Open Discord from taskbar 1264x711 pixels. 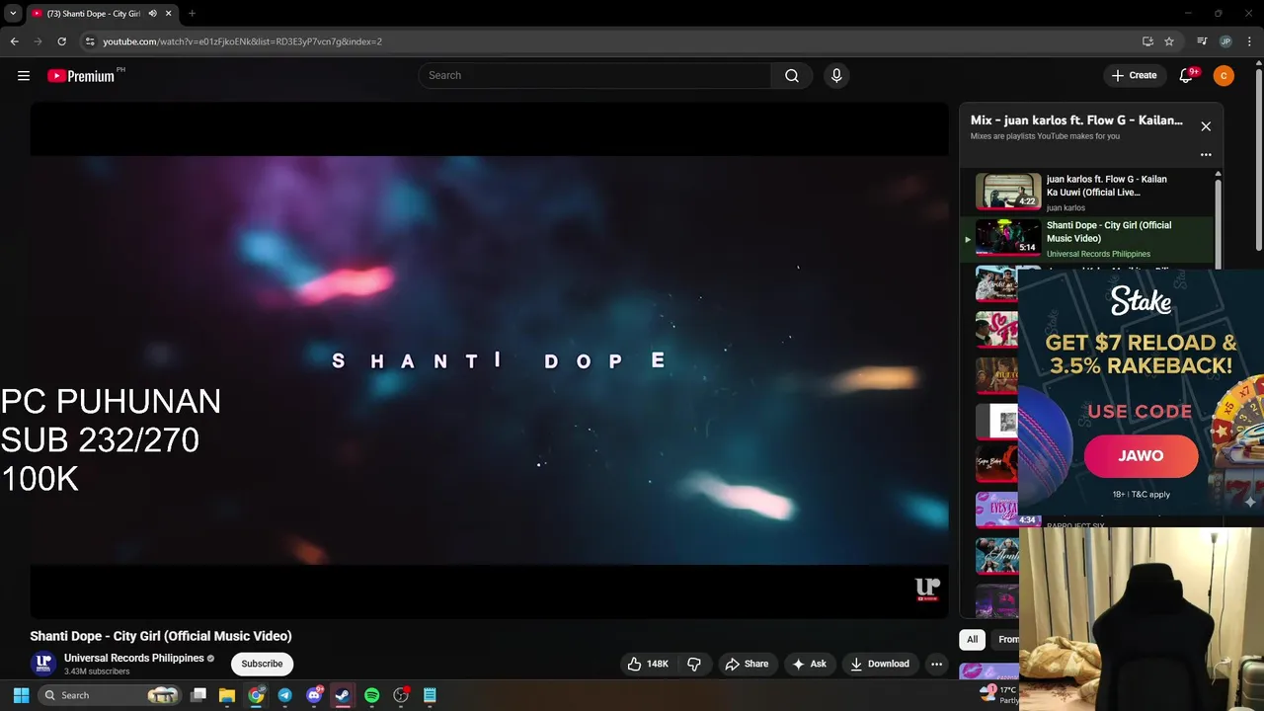[314, 695]
